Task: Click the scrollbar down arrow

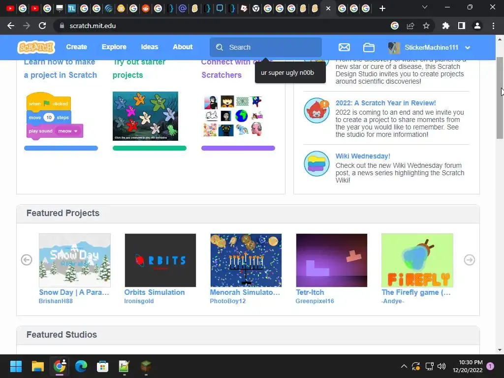Action: (500, 350)
